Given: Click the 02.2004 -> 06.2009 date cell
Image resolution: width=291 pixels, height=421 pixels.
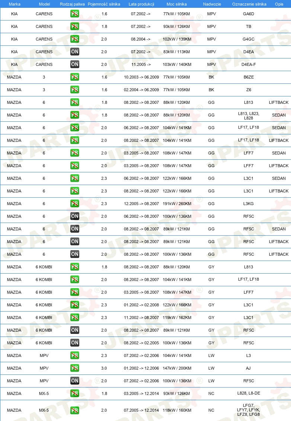Looking at the screenshot, I should (x=141, y=90).
